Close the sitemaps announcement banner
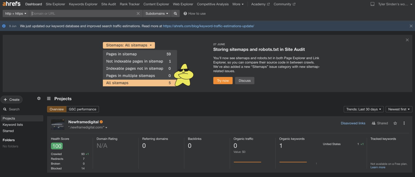 (x=407, y=40)
